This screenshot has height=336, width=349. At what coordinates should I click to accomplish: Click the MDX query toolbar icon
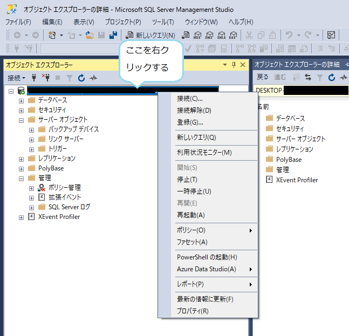tap(197, 35)
